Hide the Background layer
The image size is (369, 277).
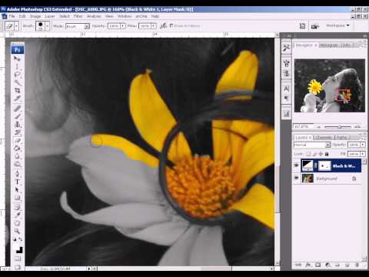(x=297, y=178)
